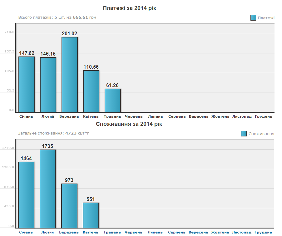Open the Квітень consumption link

pos(91,232)
